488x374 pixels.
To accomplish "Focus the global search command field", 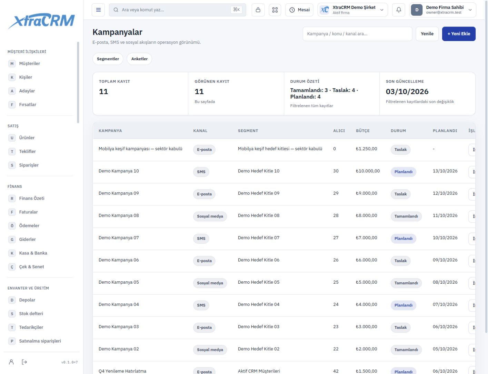I will click(178, 10).
